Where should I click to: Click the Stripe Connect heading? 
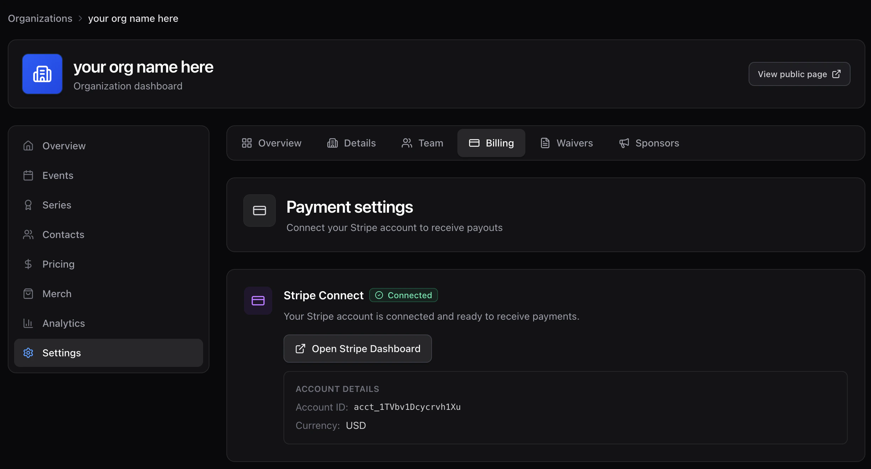click(x=323, y=295)
